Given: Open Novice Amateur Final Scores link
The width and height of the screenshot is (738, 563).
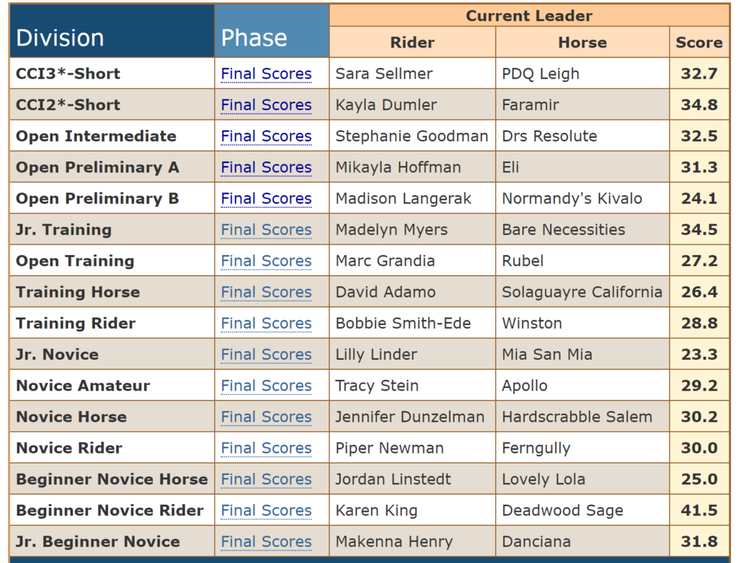Looking at the screenshot, I should pyautogui.click(x=267, y=386).
